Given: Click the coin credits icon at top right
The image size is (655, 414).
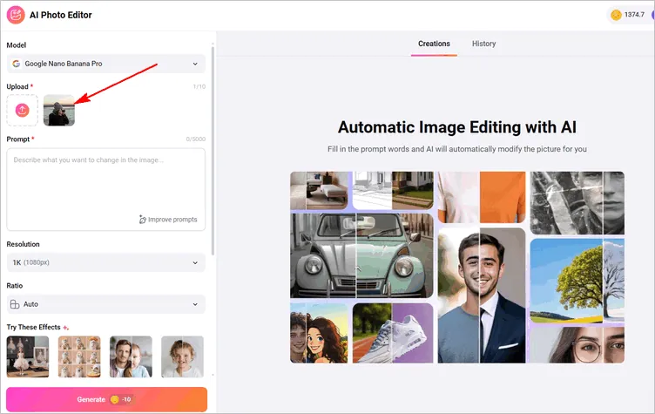Looking at the screenshot, I should click(616, 15).
